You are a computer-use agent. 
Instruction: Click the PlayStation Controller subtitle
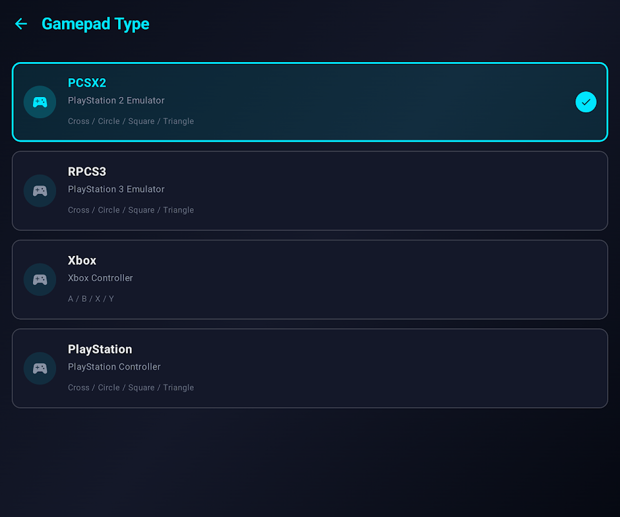pos(114,367)
